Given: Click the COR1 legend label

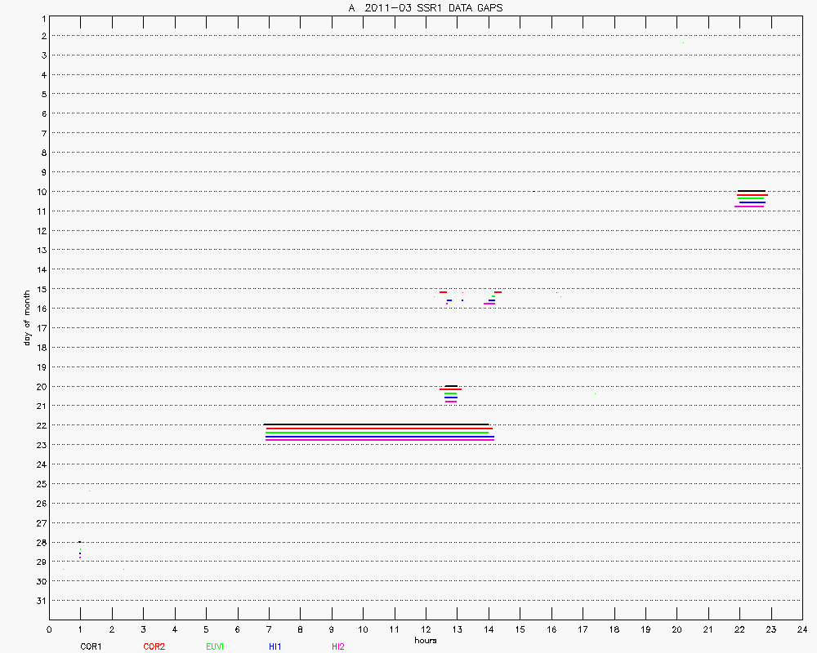Looking at the screenshot, I should point(90,646).
